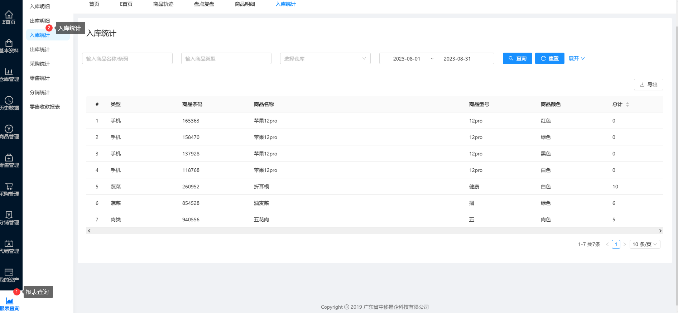Screen dimensions: 678x313
Task: Focus the 输入商品类型 input field
Action: pyautogui.click(x=226, y=58)
